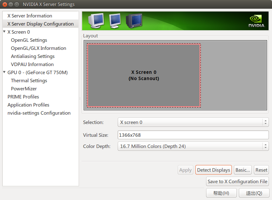Close the NVIDIA X Server Settings window

click(5, 4)
